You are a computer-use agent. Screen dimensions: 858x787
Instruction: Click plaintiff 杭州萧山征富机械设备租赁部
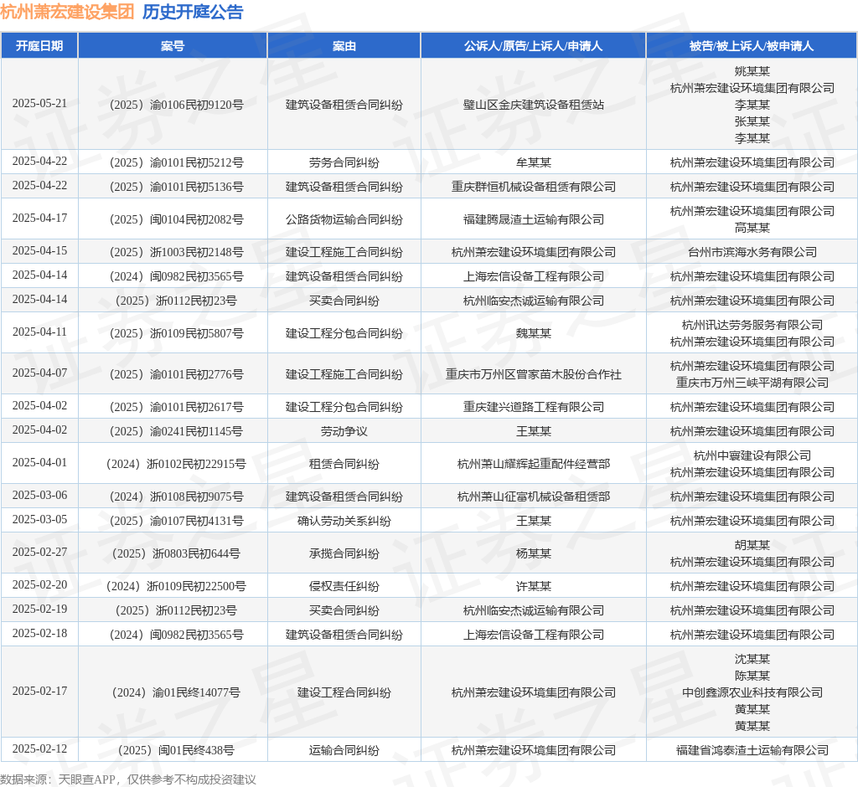click(533, 496)
